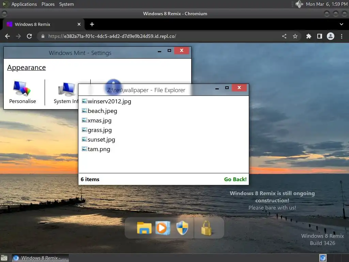Minimize the Windows Mint Settings window

tap(160, 51)
